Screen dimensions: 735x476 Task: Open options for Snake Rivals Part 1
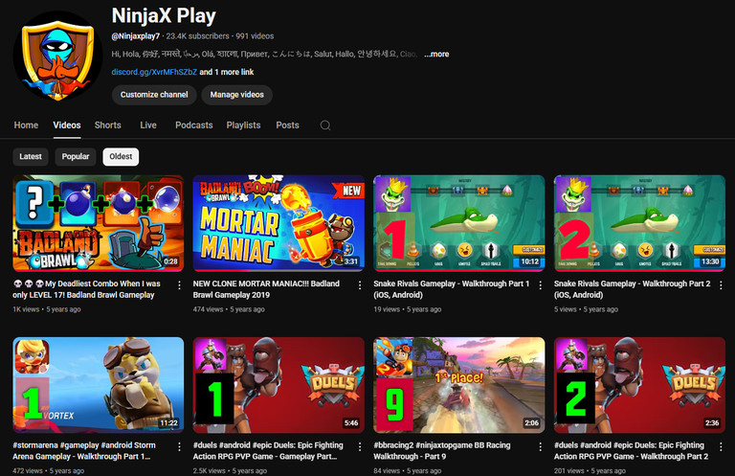(x=540, y=285)
